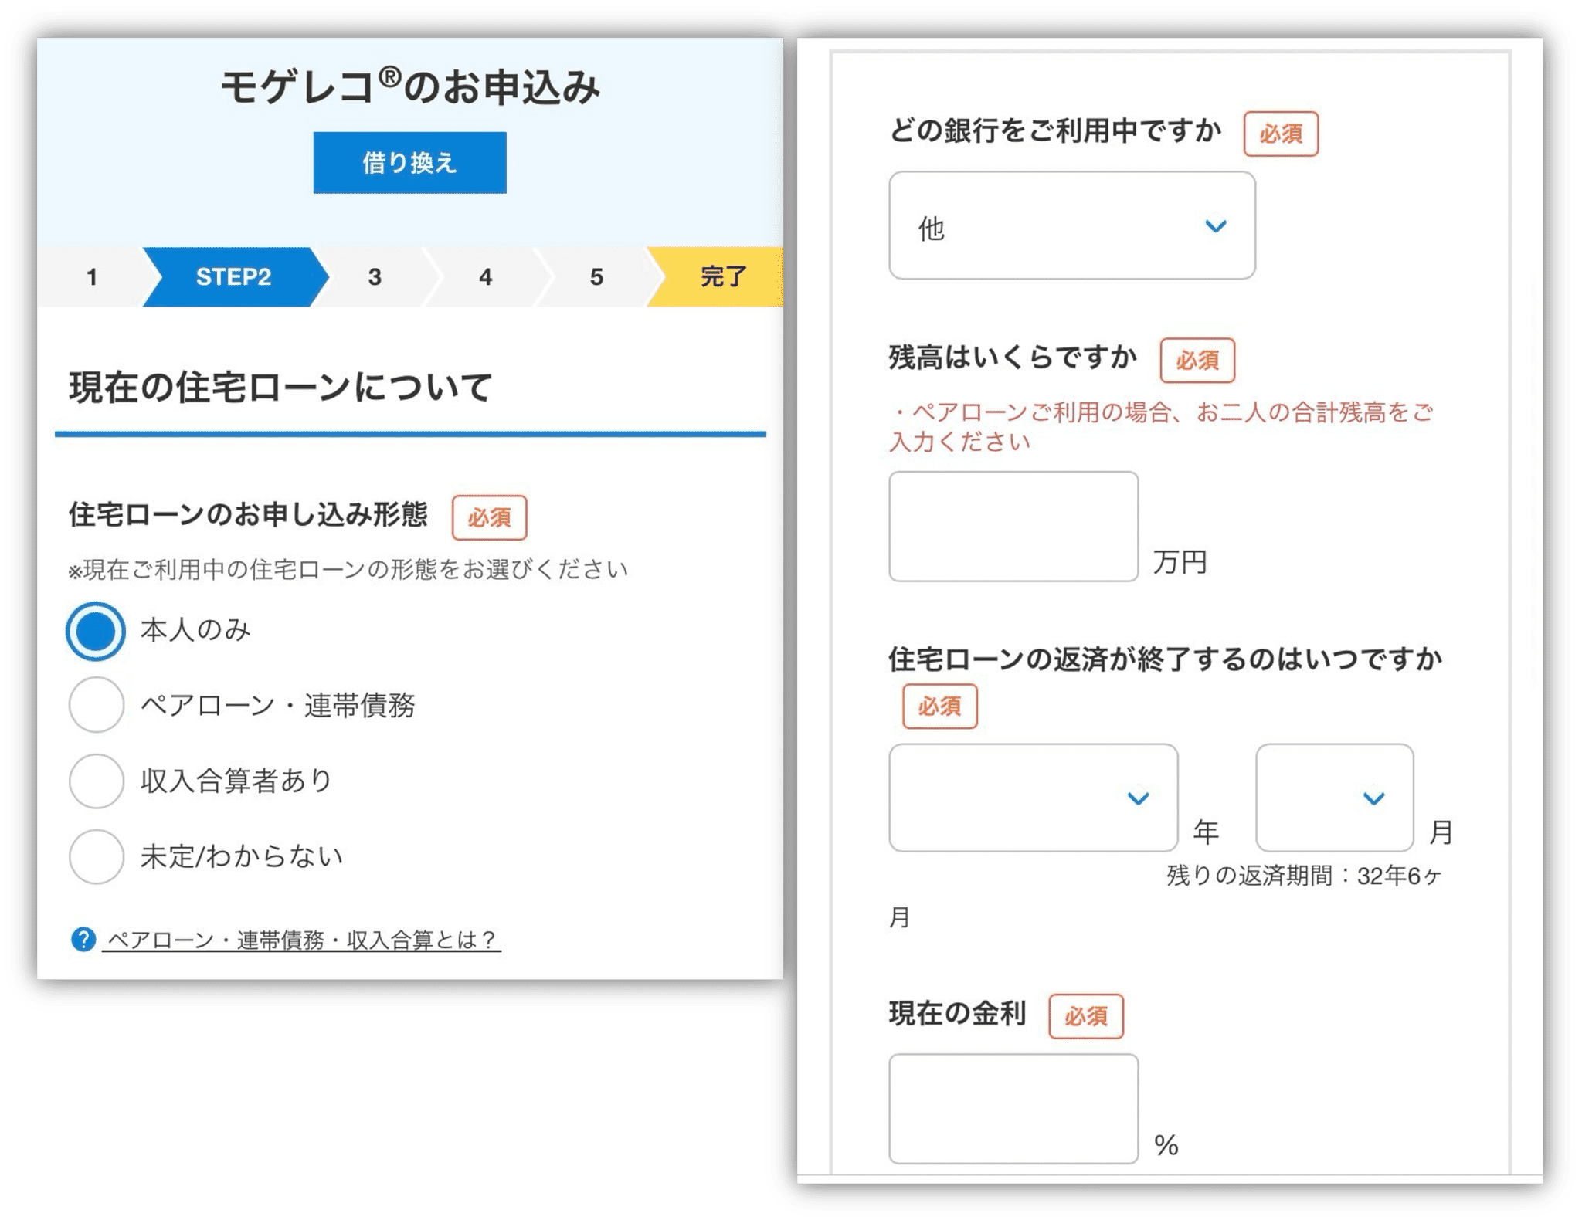Click the blue question mark help icon
Image resolution: width=1582 pixels, height=1220 pixels.
coord(83,939)
